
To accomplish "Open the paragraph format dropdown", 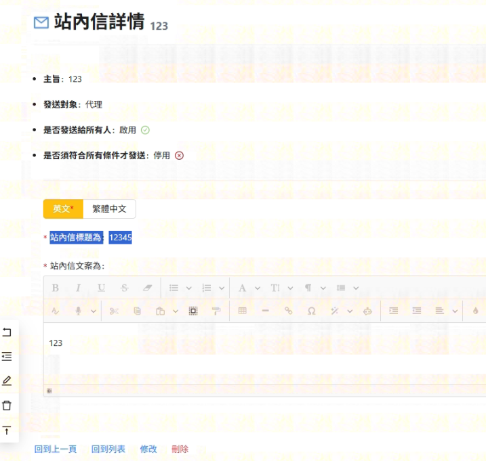I will pos(315,288).
